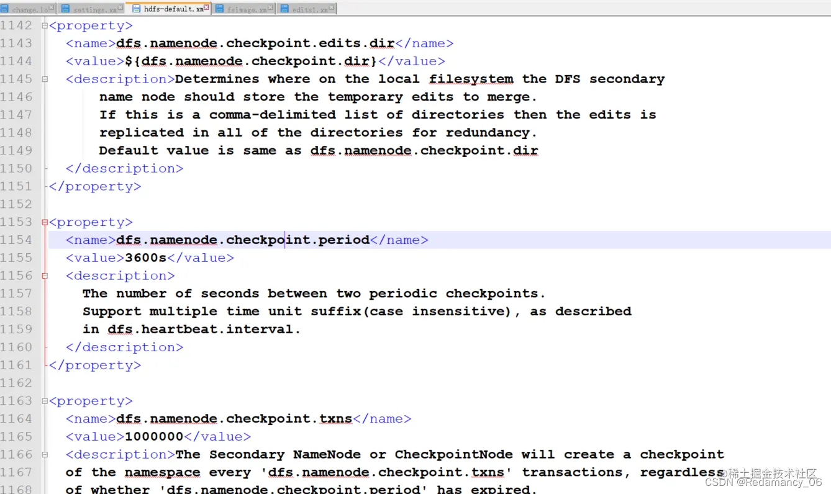Open the edits1.xm tab
This screenshot has height=494, width=831.
[307, 9]
